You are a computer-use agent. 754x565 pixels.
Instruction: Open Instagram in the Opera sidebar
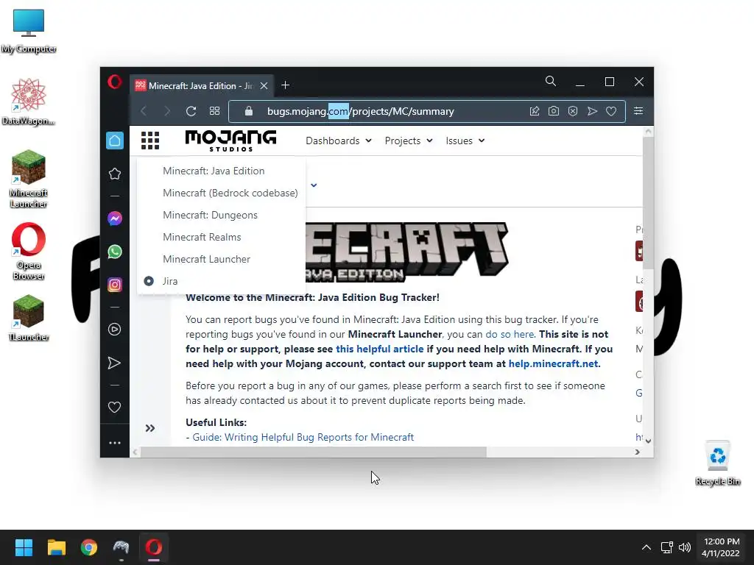click(x=114, y=285)
